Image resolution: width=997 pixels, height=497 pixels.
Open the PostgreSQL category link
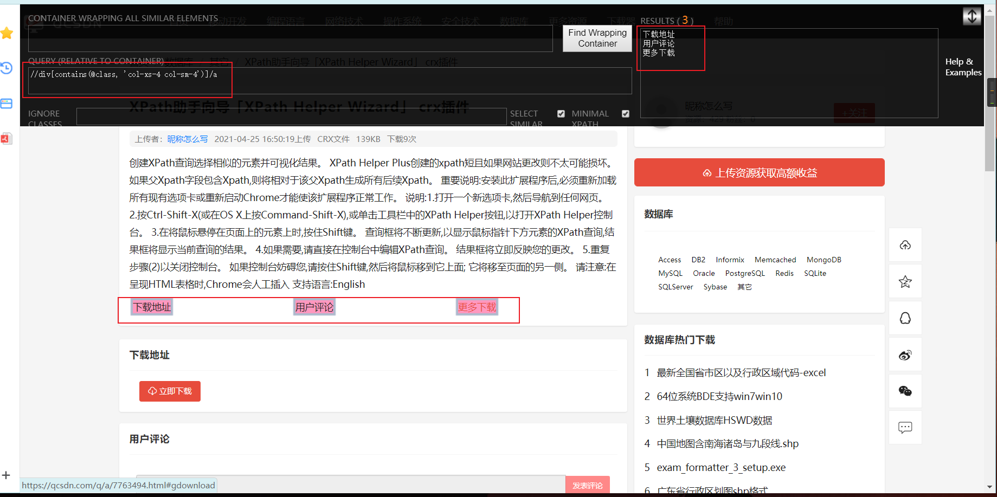(745, 274)
